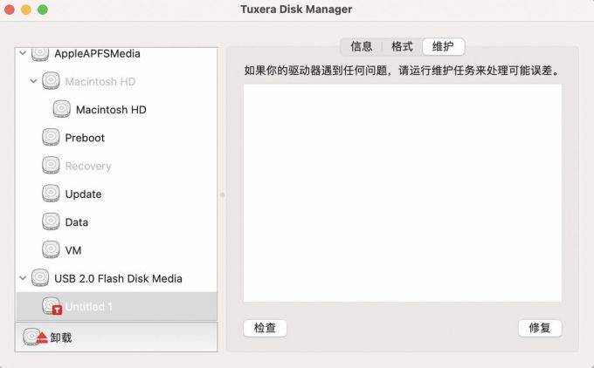This screenshot has width=594, height=368.
Task: Collapse the AppleAPFSMedia tree node
Action: tap(23, 53)
